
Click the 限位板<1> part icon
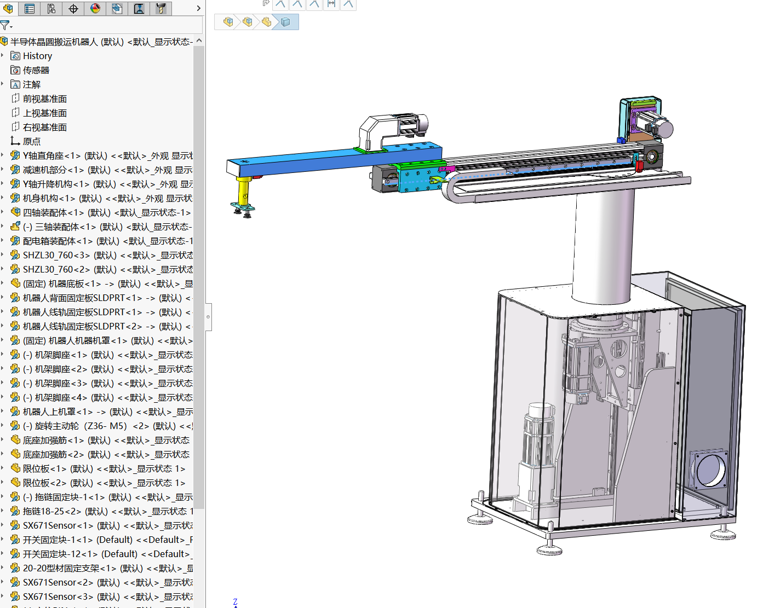pyautogui.click(x=15, y=468)
